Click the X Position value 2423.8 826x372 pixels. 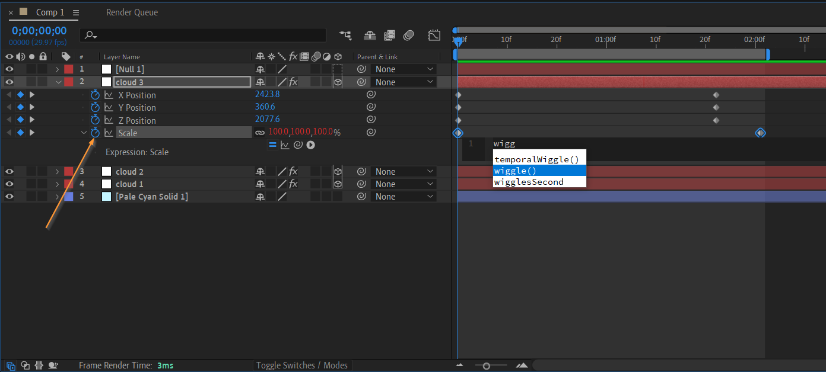pyautogui.click(x=267, y=95)
